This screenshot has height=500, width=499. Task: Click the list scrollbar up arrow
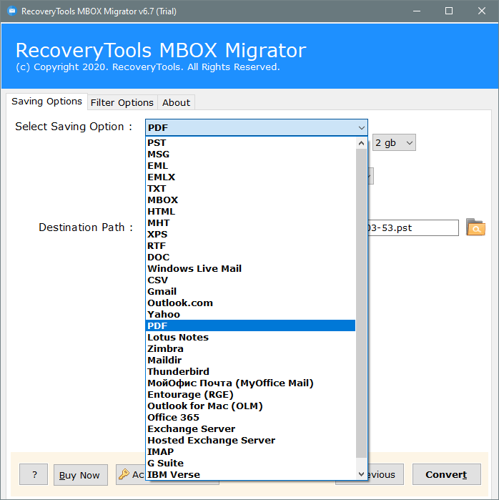(x=361, y=143)
